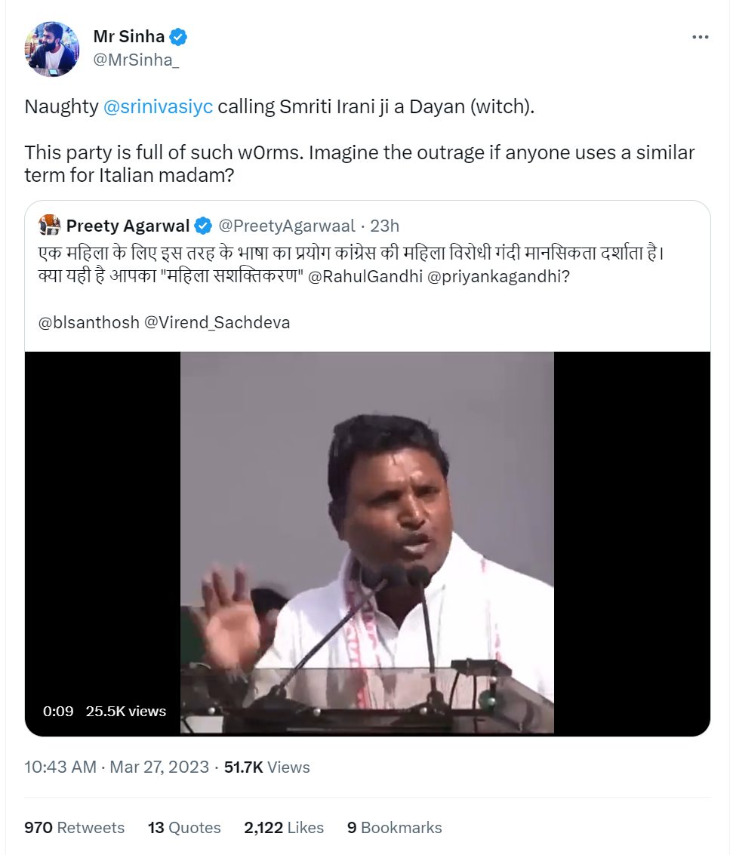Click Mr Sinha's profile avatar
Image resolution: width=733 pixels, height=855 pixels.
pyautogui.click(x=52, y=49)
